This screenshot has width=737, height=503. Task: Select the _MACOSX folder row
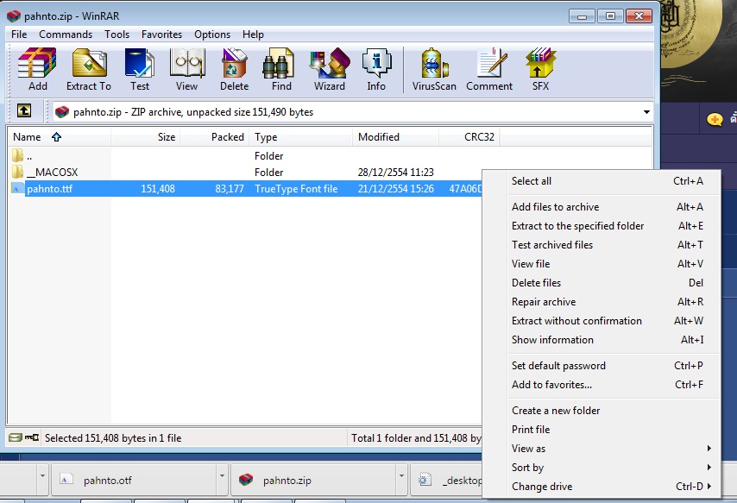point(244,172)
